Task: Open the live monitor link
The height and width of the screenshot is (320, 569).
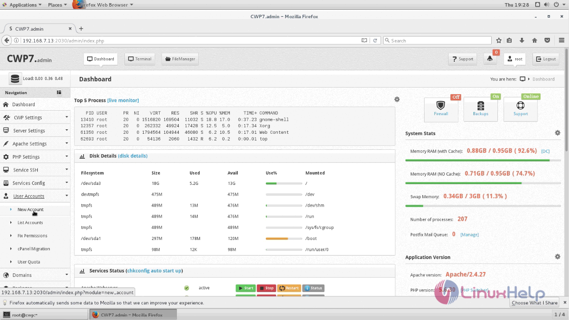Action: pos(123,100)
